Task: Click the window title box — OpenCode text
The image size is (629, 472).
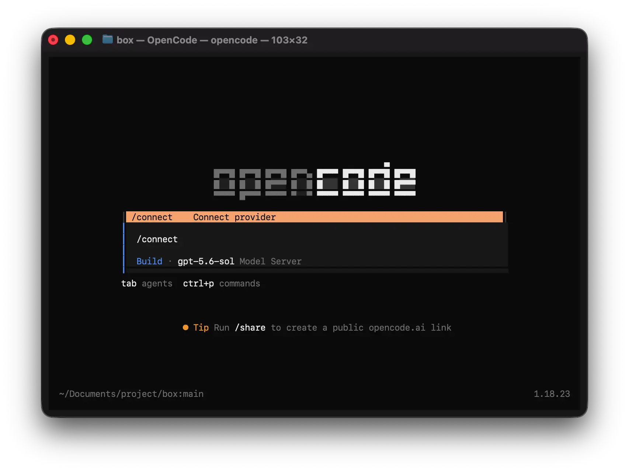Action: (157, 40)
